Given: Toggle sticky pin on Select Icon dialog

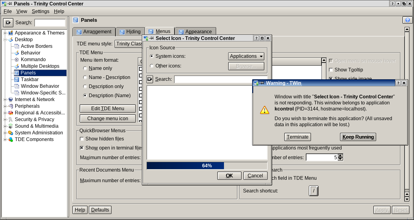Looking at the screenshot, I should pyautogui.click(x=151, y=38).
